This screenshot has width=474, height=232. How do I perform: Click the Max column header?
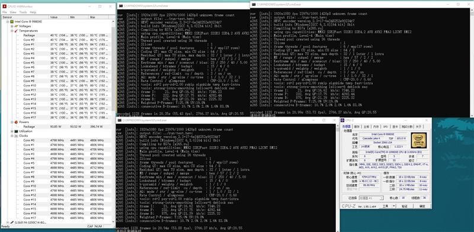(98, 17)
